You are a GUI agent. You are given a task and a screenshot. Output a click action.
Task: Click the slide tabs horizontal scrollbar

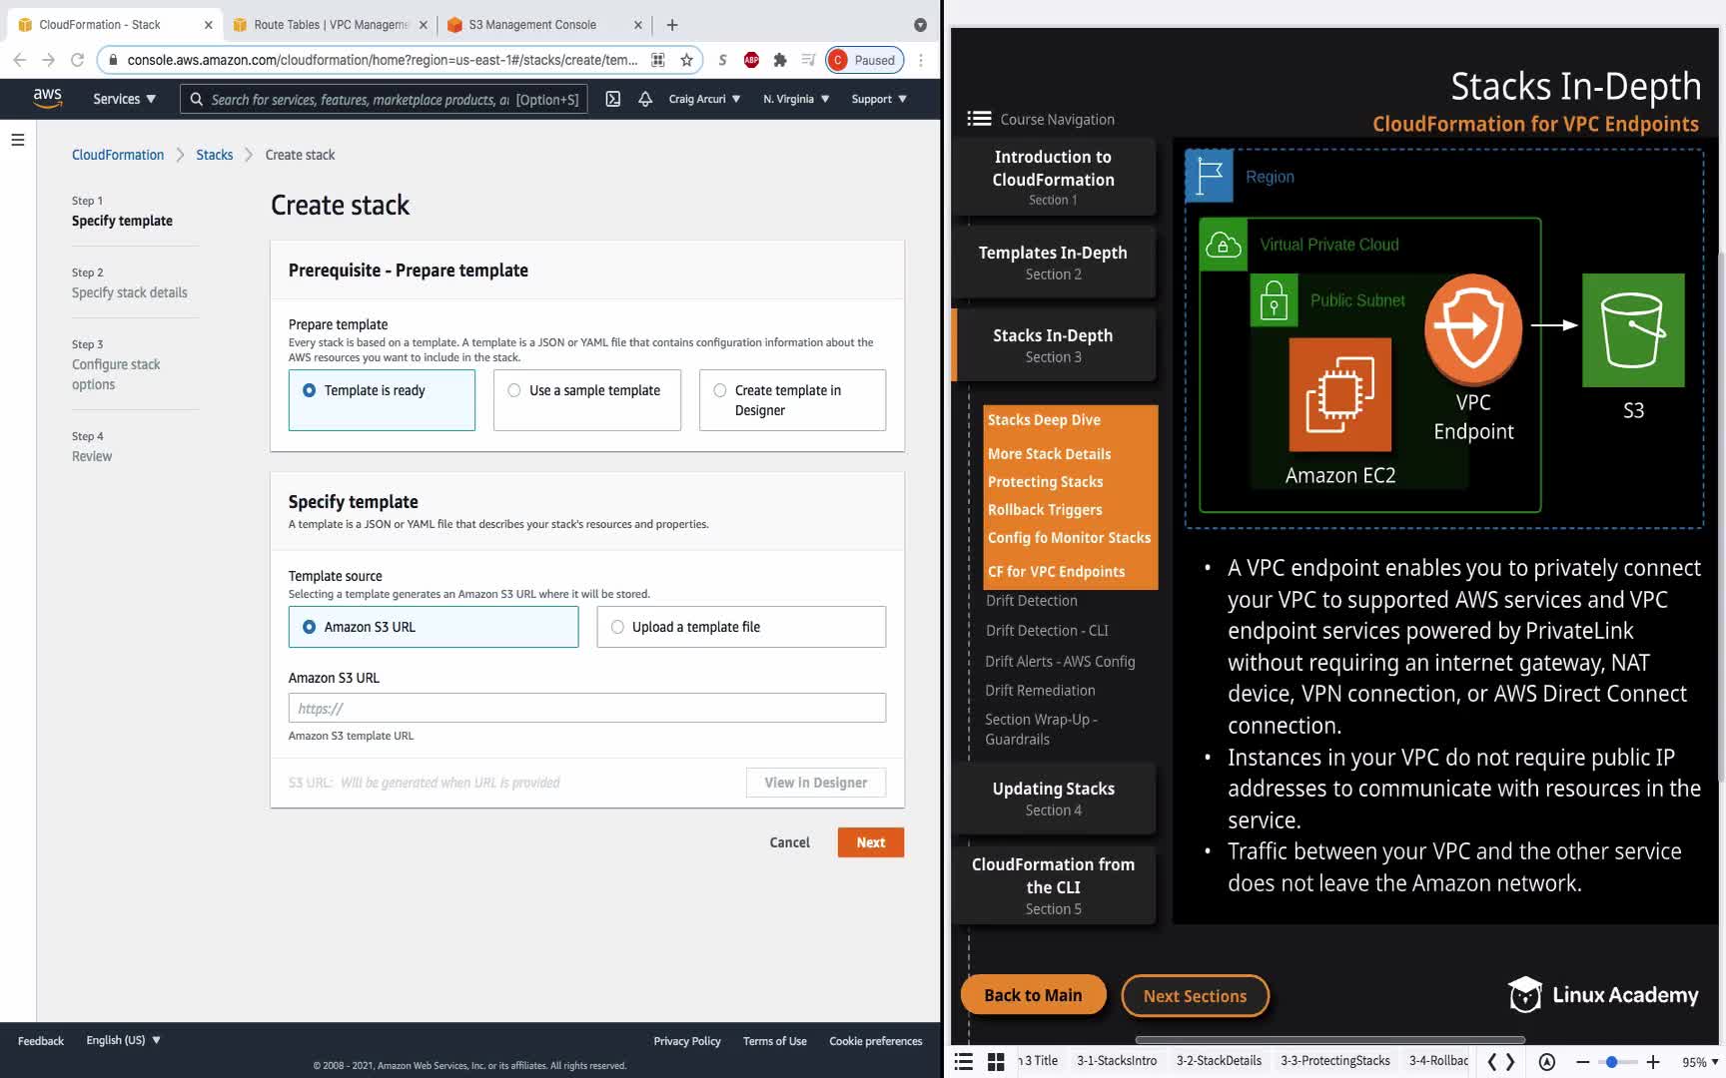tap(1329, 1040)
